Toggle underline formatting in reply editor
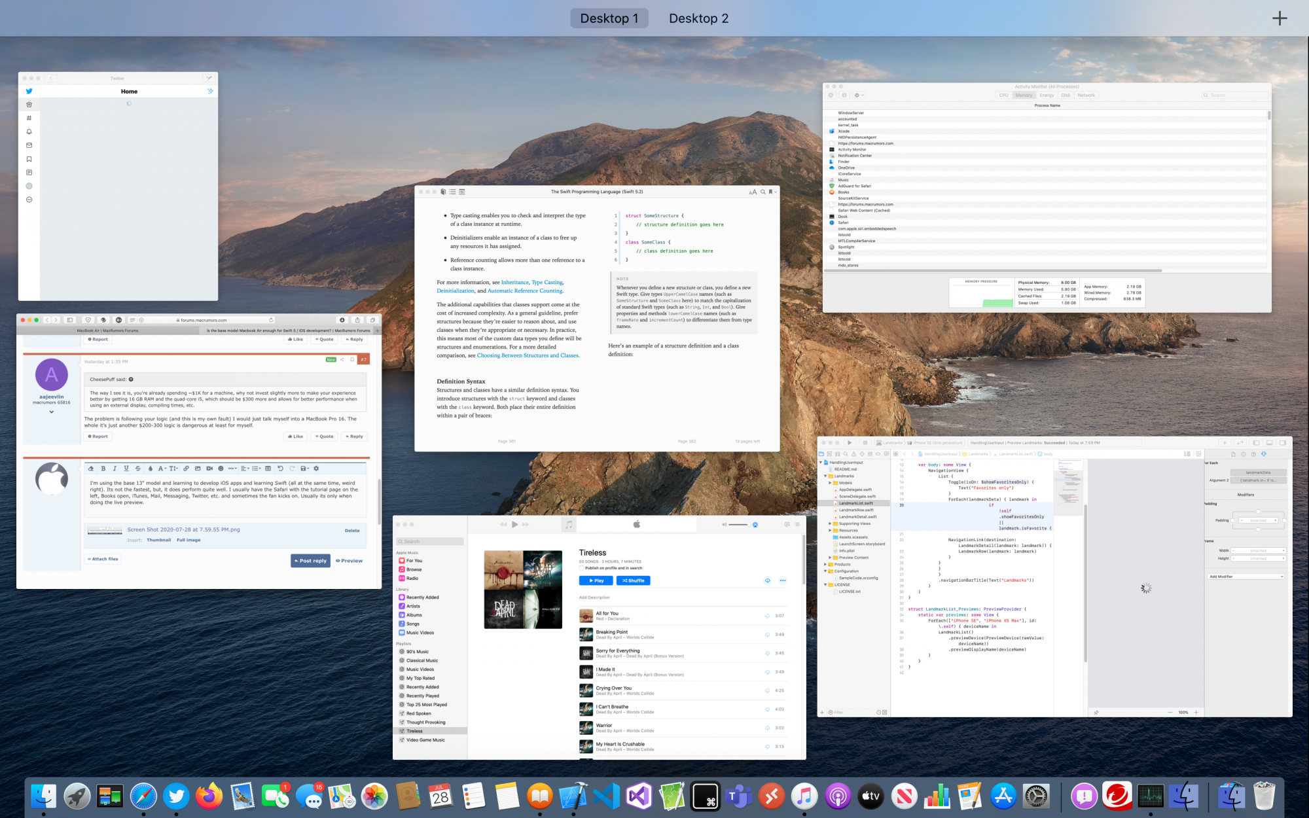This screenshot has height=818, width=1309. [126, 469]
